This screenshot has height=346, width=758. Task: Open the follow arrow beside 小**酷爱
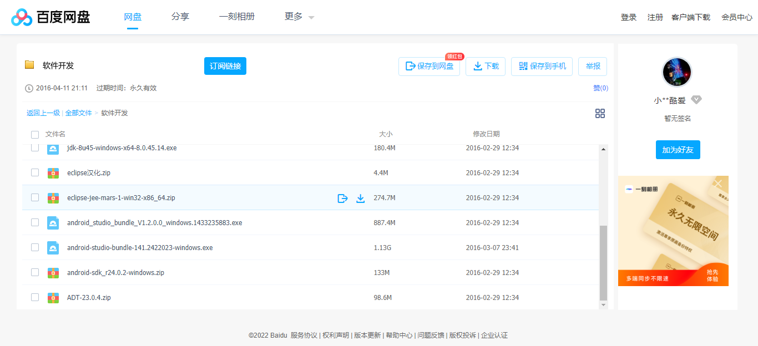pyautogui.click(x=697, y=100)
